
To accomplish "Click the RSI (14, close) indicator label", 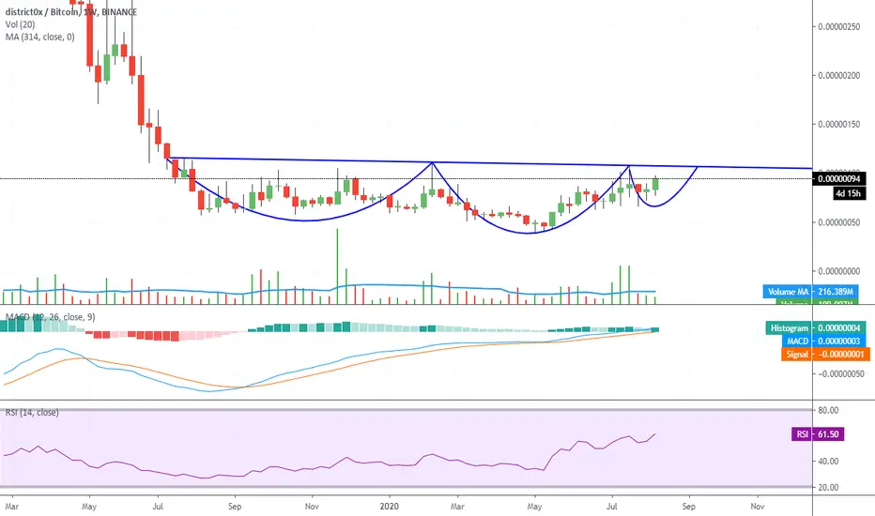I will click(x=32, y=412).
